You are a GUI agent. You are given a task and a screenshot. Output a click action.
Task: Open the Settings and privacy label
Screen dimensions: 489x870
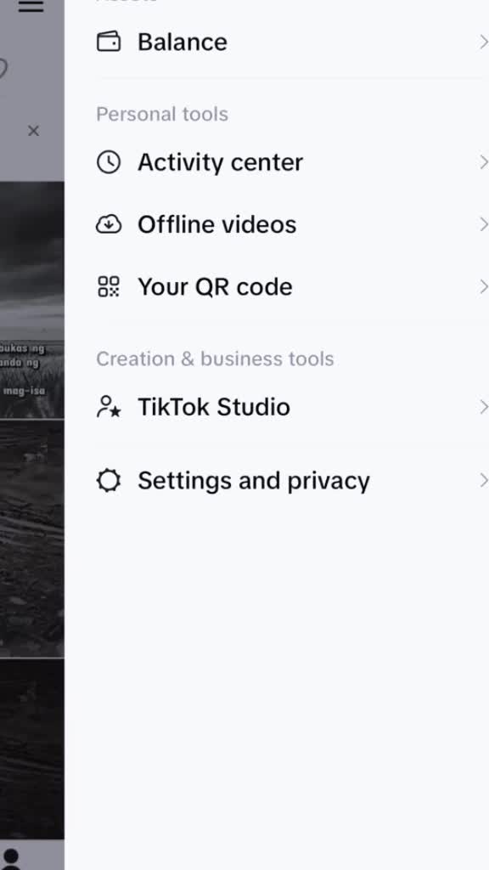pos(253,481)
